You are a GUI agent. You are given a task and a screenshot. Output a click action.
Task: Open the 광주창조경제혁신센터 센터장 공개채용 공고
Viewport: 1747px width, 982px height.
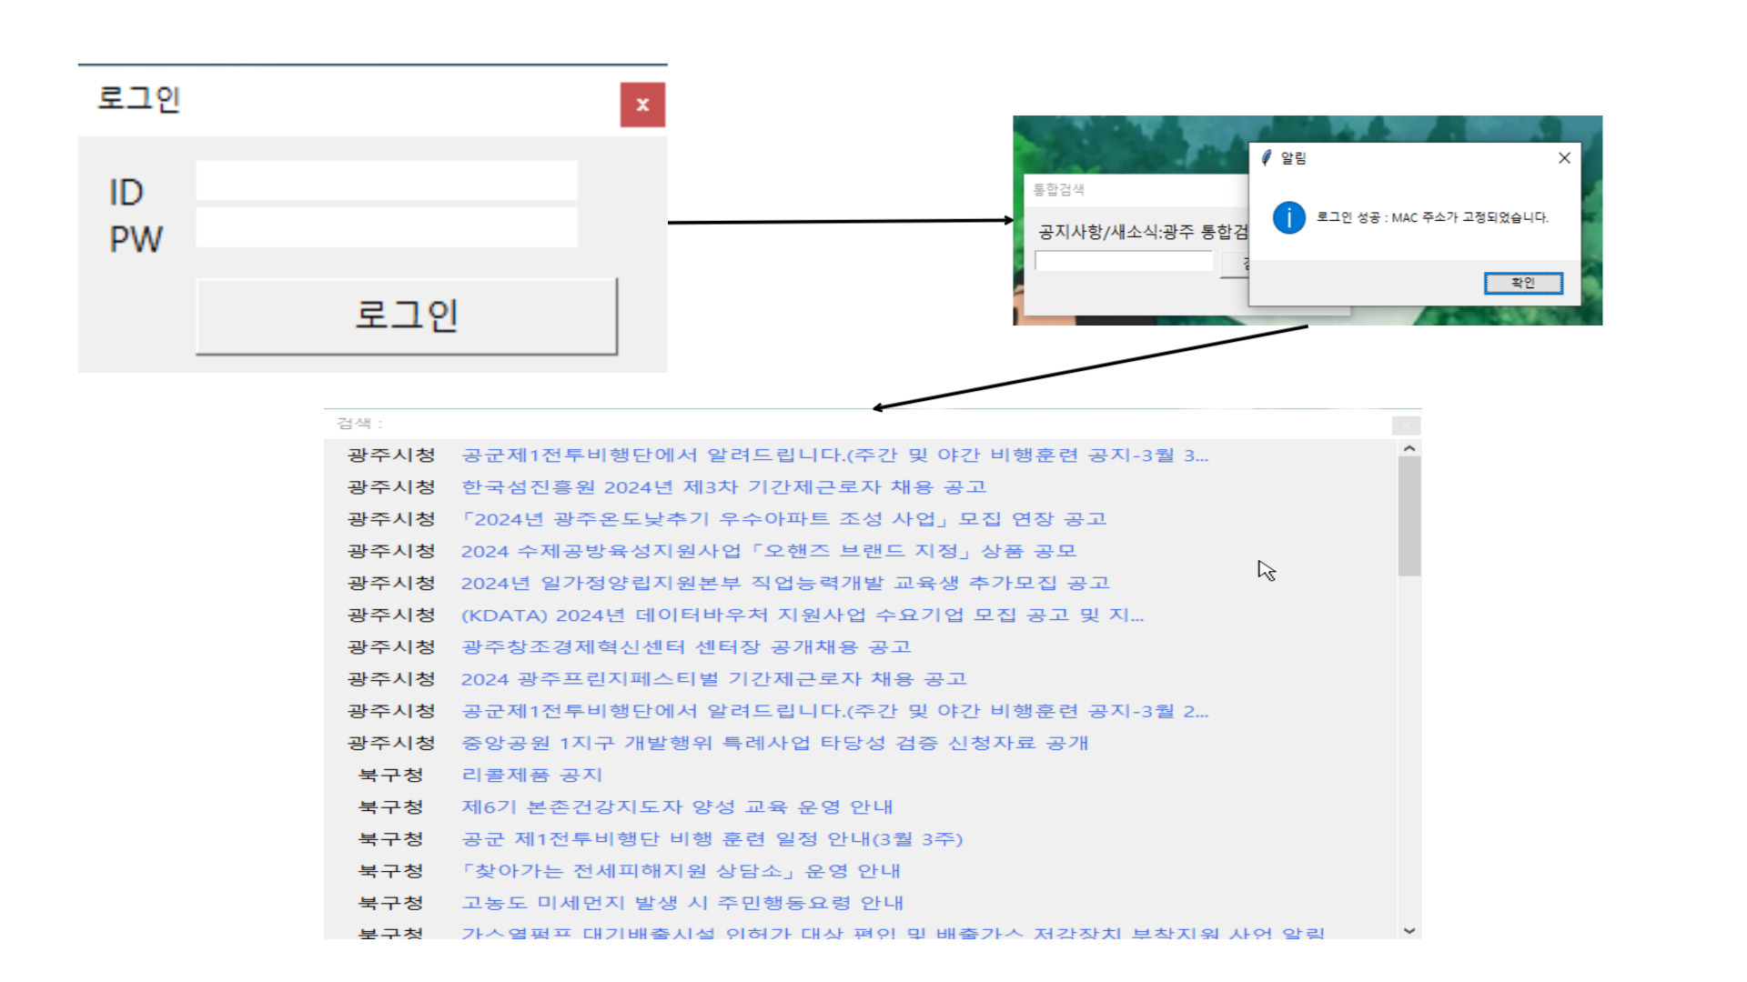687,646
